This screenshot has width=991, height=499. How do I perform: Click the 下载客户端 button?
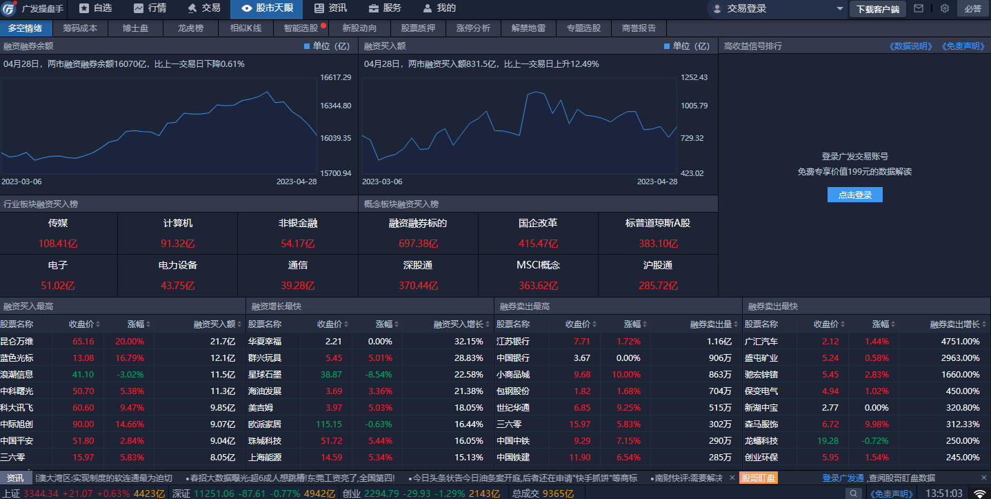pos(877,9)
